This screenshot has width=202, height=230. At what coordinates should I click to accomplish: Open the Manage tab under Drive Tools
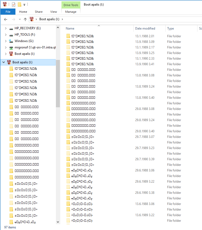pos(71,12)
